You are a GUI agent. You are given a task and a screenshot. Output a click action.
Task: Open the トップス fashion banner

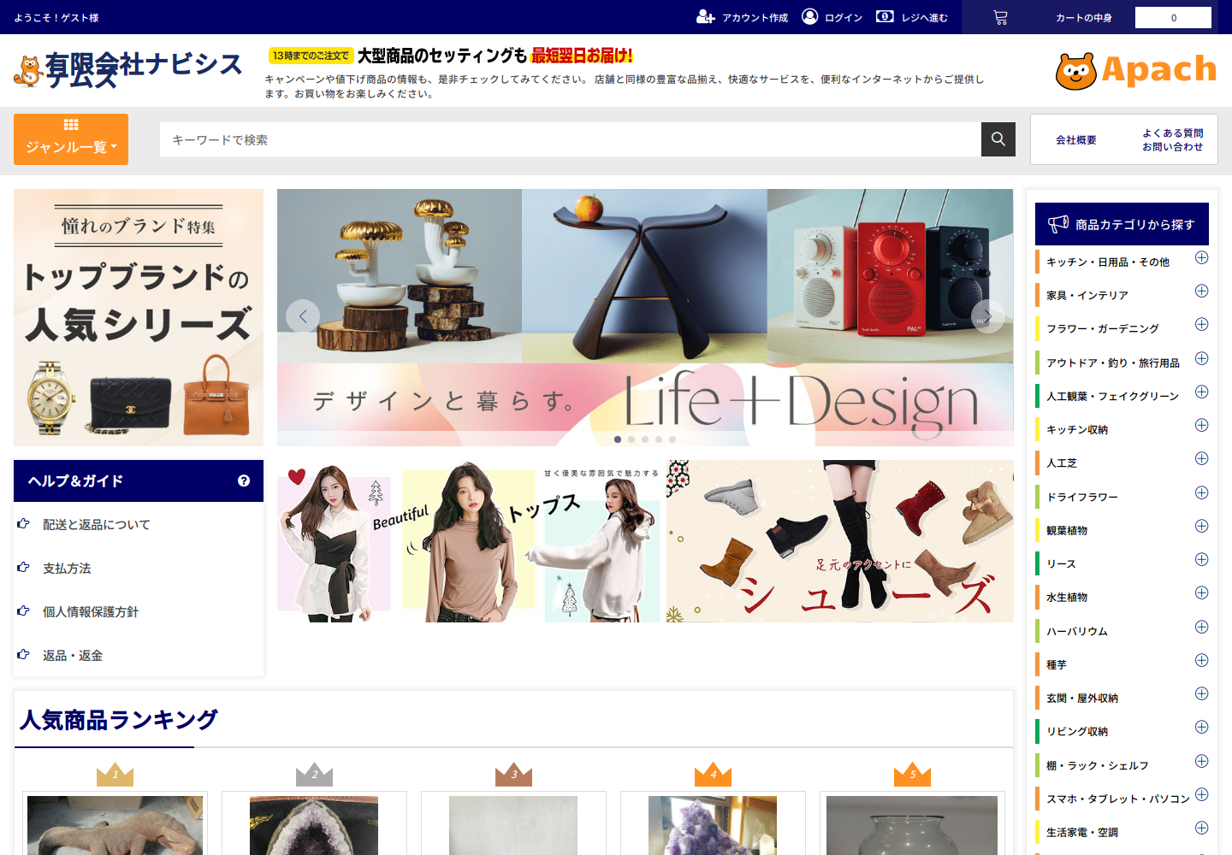click(469, 541)
